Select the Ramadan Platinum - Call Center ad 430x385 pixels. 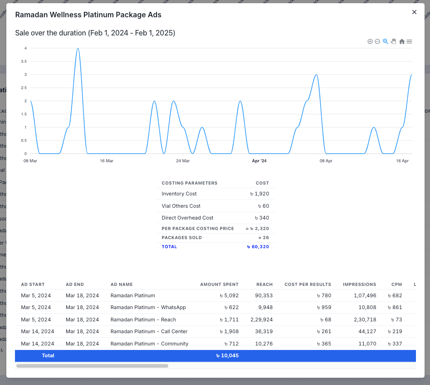point(149,332)
